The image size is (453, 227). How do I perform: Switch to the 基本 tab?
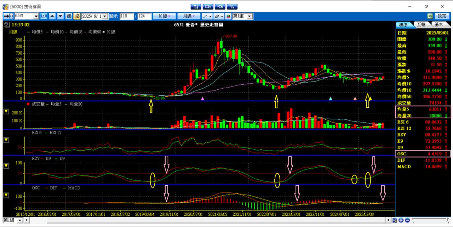pyautogui.click(x=438, y=25)
